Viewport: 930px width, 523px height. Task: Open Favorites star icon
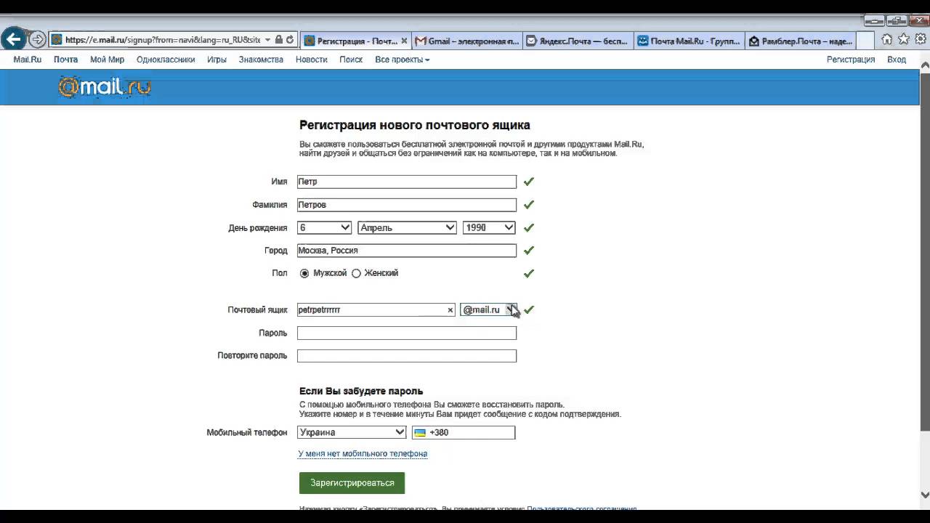(x=903, y=39)
